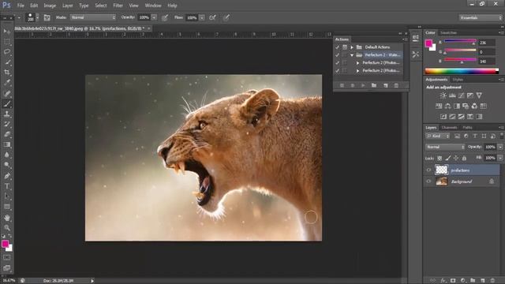Select the Crop tool
The width and height of the screenshot is (505, 284).
coord(7,73)
